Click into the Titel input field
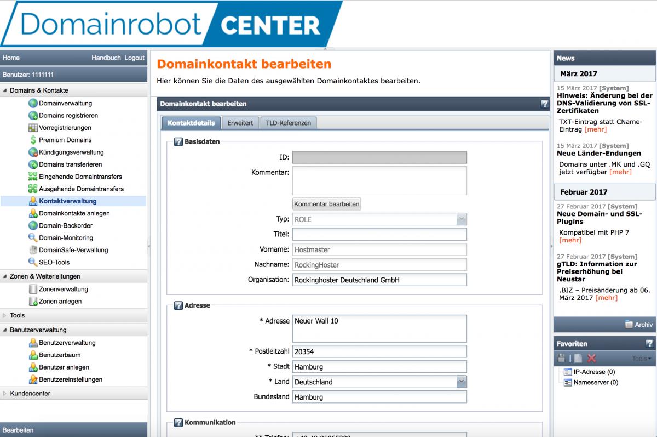The image size is (657, 437). click(x=379, y=235)
